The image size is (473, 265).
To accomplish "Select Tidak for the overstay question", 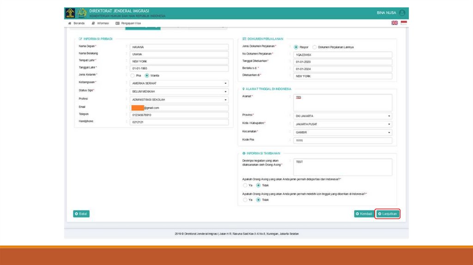I will pos(258,200).
